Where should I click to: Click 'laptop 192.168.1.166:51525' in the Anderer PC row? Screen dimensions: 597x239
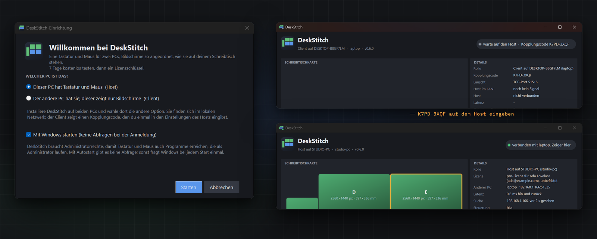(x=528, y=187)
